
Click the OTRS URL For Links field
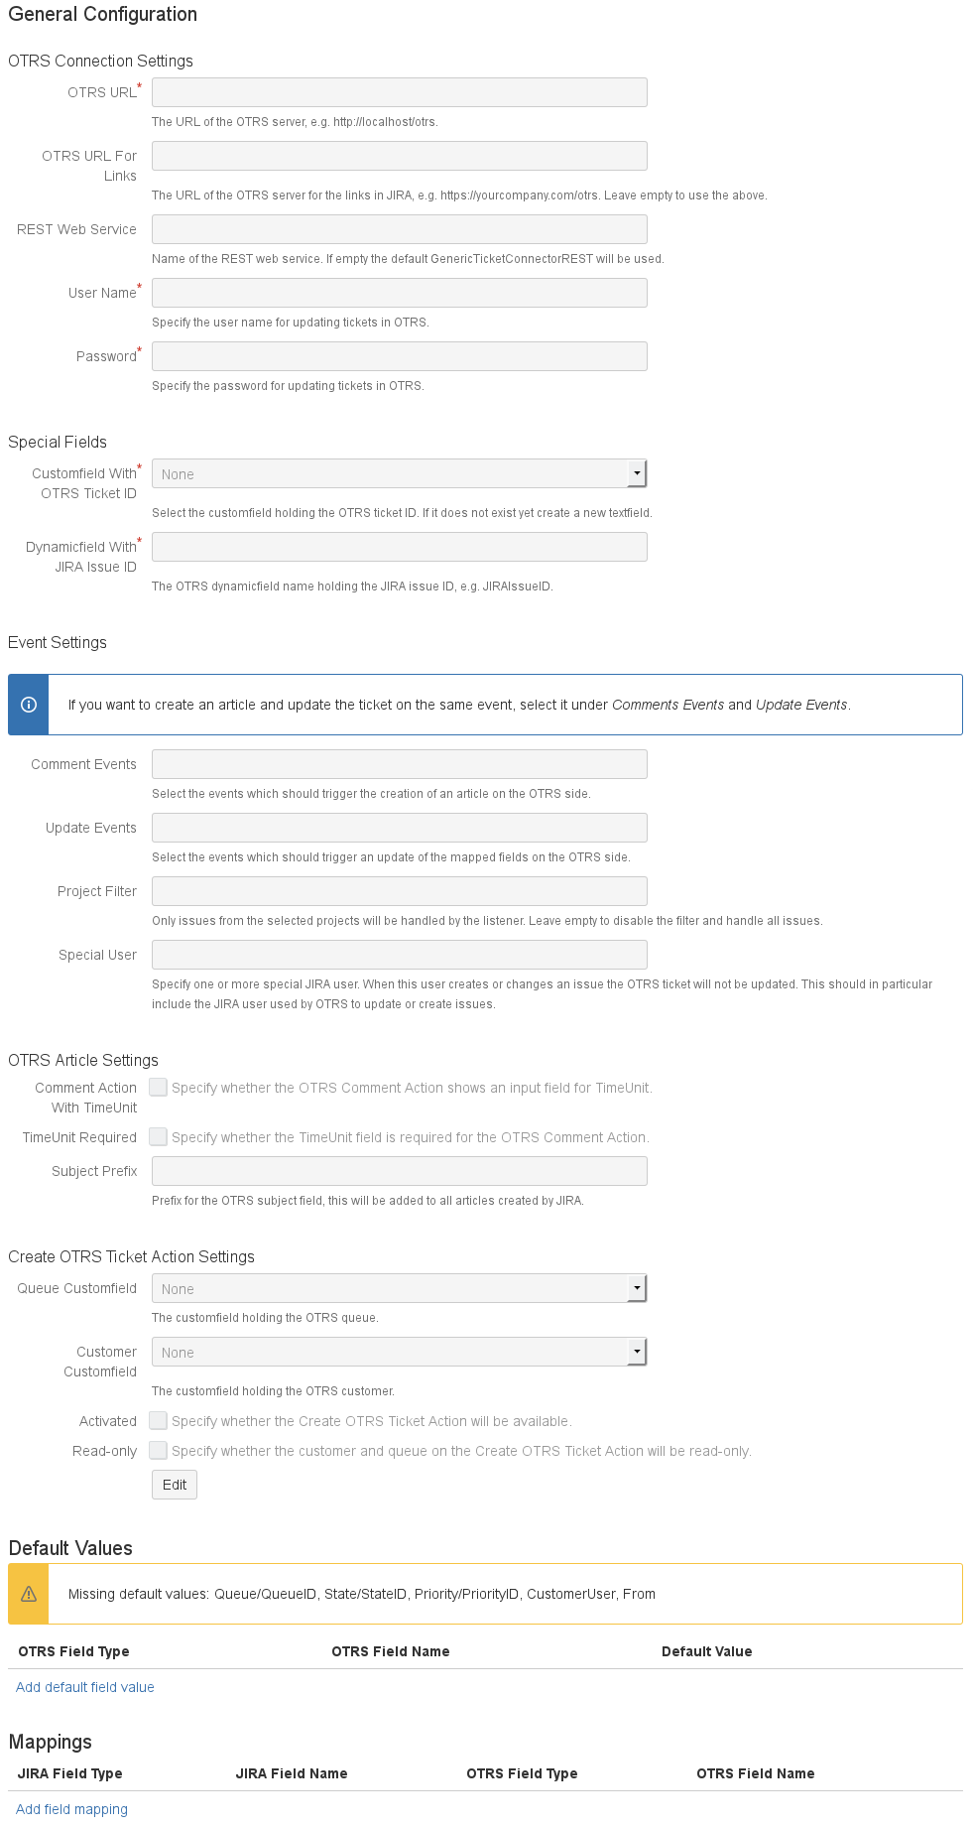click(x=399, y=157)
